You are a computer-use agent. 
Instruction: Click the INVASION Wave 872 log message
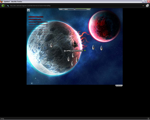pyautogui.click(x=35, y=19)
